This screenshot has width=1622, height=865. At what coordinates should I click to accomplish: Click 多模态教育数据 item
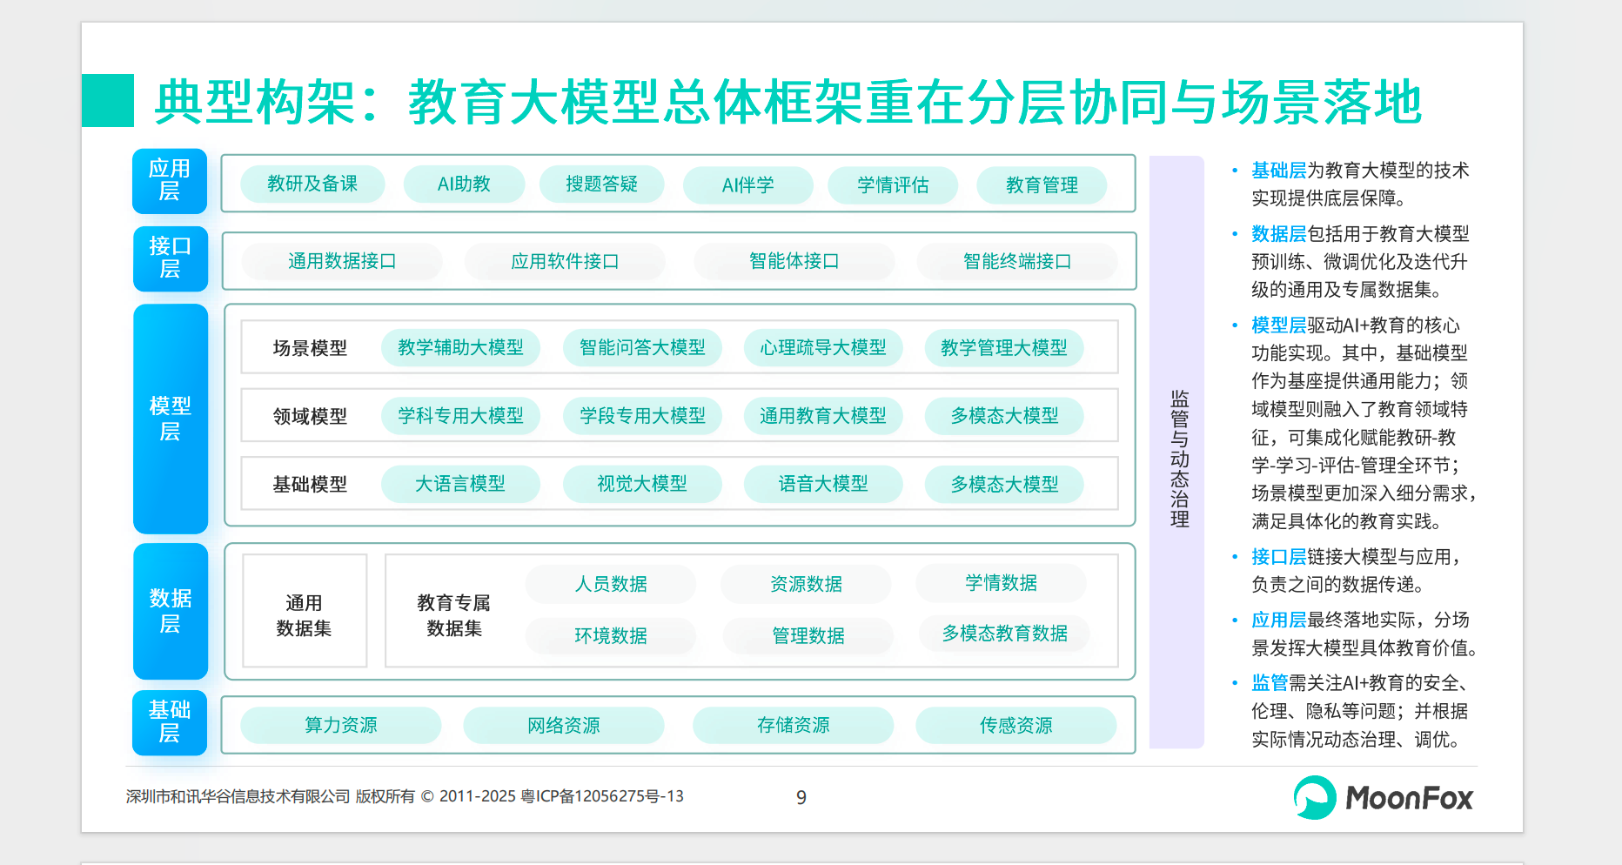pyautogui.click(x=1004, y=634)
